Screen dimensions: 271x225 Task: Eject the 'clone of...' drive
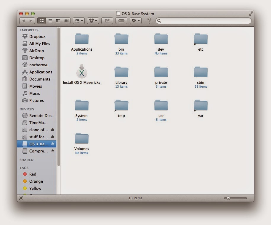pos(53,130)
